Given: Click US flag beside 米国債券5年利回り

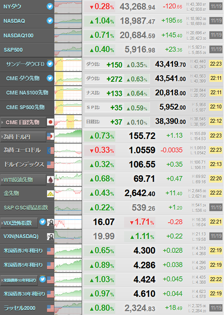Looking at the screenshot, I should [x=50, y=265].
